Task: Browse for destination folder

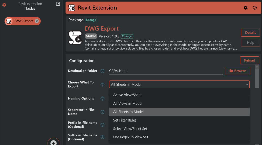Action: click(237, 71)
